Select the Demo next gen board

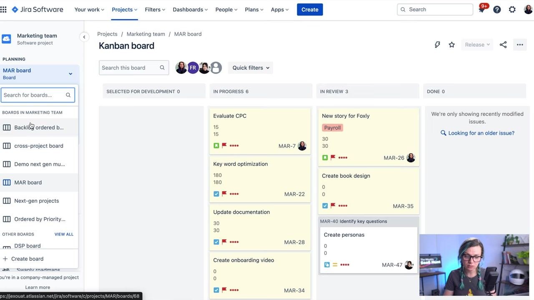tap(39, 164)
